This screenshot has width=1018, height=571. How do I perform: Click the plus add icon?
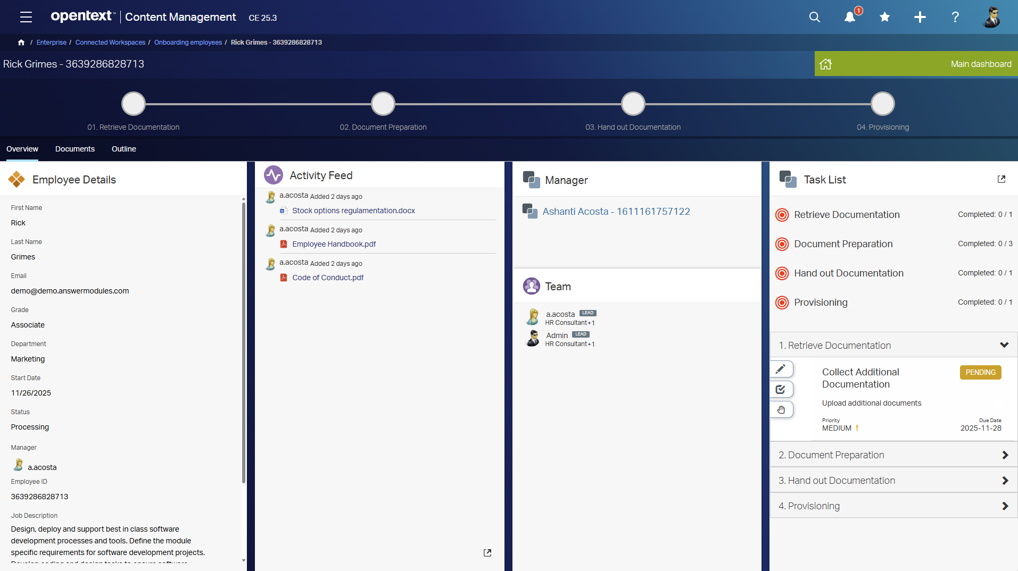point(920,17)
